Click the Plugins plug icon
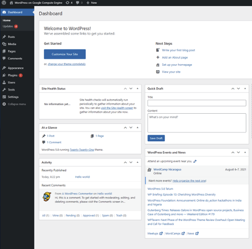 (4, 75)
